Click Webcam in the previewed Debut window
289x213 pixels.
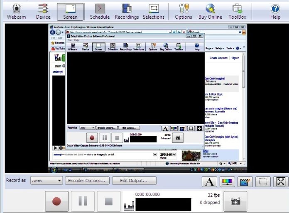pyautogui.click(x=73, y=47)
